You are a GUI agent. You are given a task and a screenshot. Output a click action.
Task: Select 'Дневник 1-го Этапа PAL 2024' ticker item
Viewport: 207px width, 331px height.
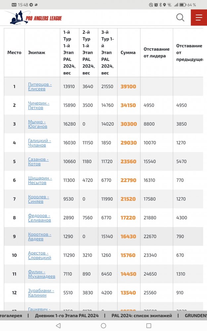coord(67,316)
